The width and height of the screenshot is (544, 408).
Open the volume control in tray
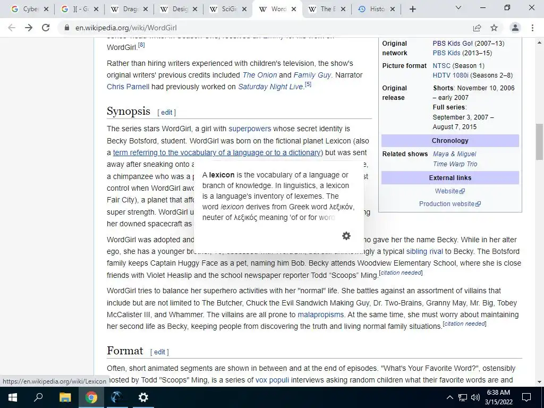point(475,397)
